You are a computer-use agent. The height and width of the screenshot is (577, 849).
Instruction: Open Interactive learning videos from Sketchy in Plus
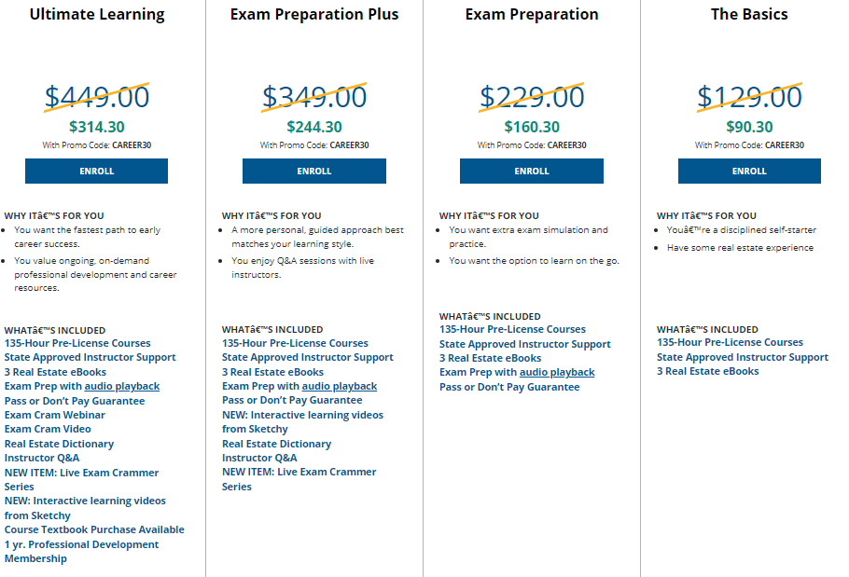pos(302,422)
